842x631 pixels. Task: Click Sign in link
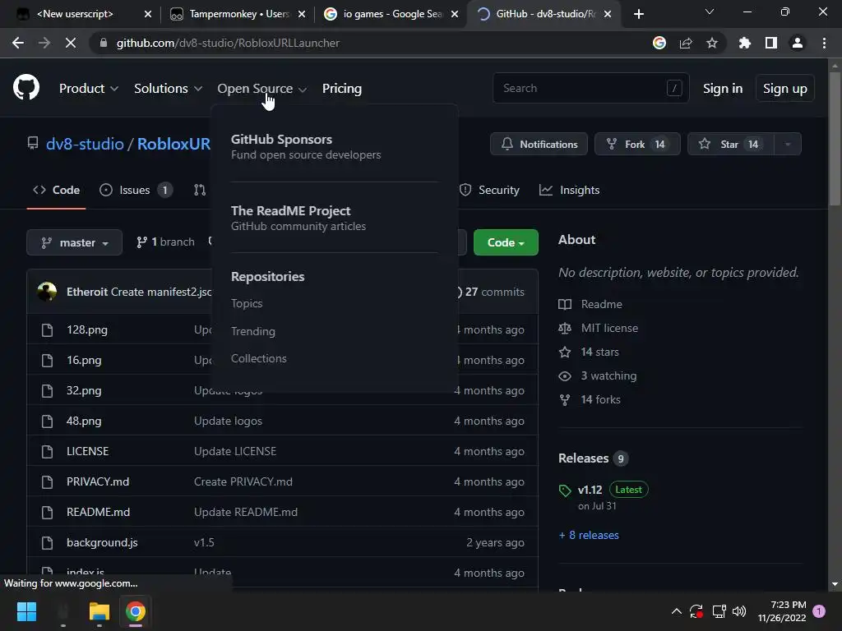tap(723, 89)
